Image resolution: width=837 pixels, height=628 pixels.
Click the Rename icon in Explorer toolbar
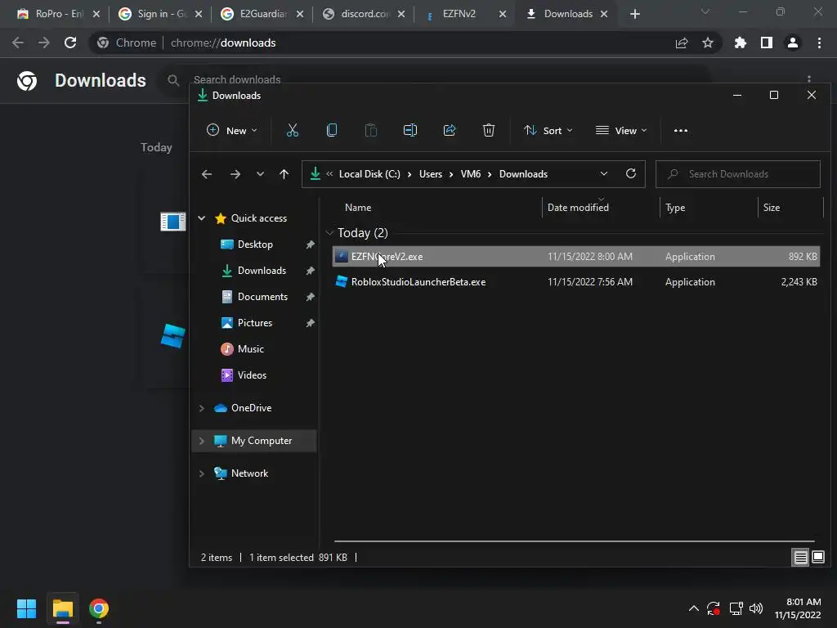pyautogui.click(x=410, y=130)
